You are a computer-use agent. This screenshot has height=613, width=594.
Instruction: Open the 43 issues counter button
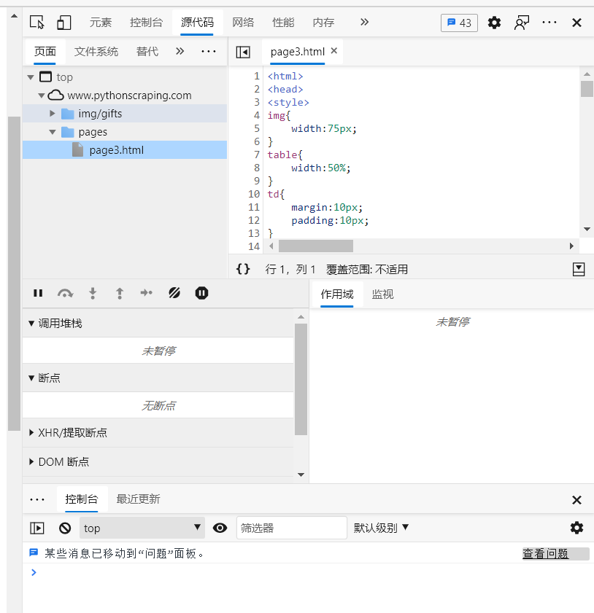(x=459, y=23)
